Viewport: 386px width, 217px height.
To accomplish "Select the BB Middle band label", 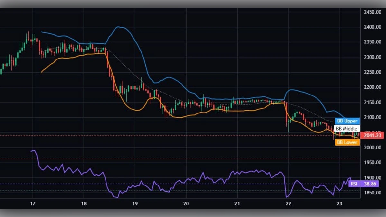I will point(347,129).
